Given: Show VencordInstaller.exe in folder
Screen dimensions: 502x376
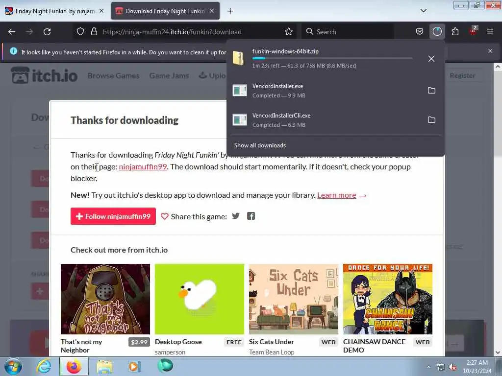Looking at the screenshot, I should click(x=431, y=91).
